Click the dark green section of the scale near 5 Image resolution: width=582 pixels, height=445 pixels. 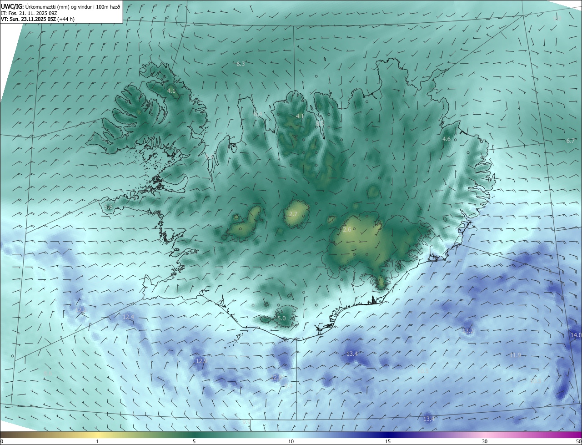point(194,435)
